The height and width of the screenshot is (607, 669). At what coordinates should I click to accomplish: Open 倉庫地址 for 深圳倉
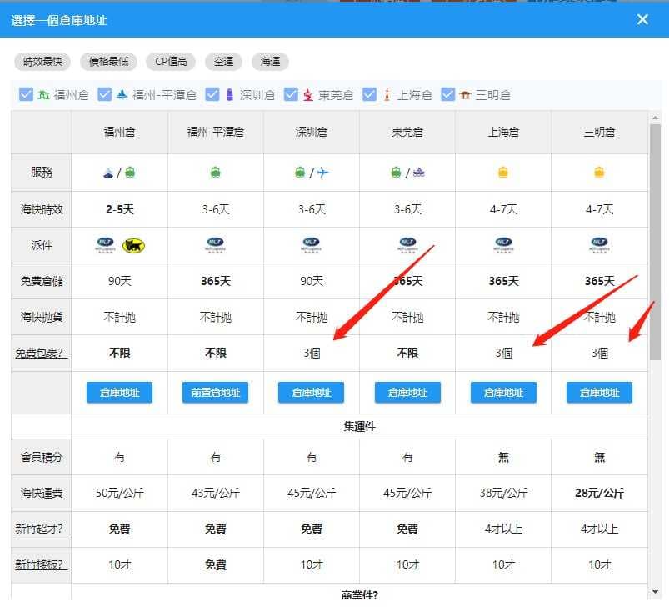(311, 392)
